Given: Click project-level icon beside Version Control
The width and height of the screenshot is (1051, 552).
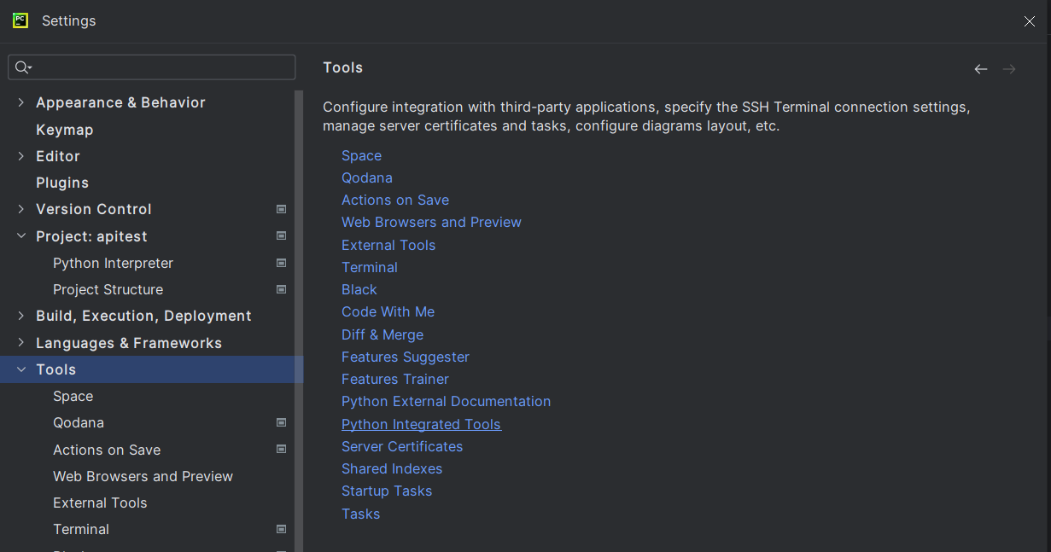Looking at the screenshot, I should (281, 209).
